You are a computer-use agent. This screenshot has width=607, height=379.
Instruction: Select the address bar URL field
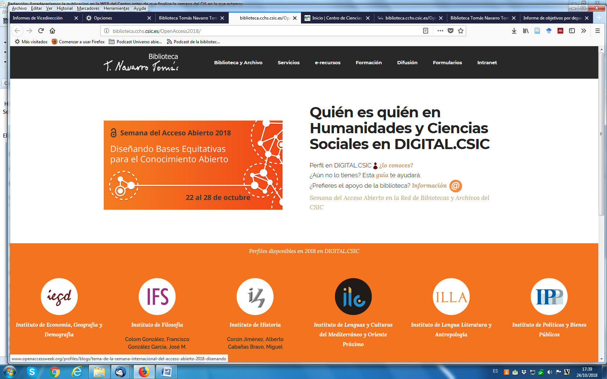pos(253,31)
